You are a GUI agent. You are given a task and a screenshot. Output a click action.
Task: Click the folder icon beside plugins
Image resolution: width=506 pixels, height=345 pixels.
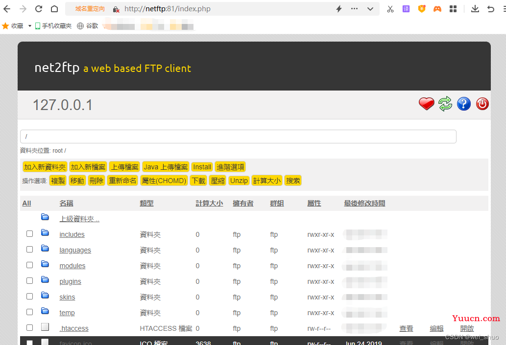click(x=45, y=279)
